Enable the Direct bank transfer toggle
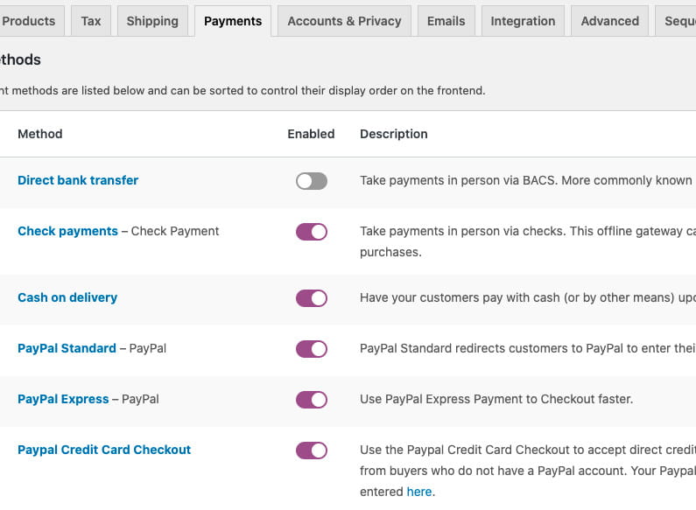The width and height of the screenshot is (696, 510). (x=311, y=181)
